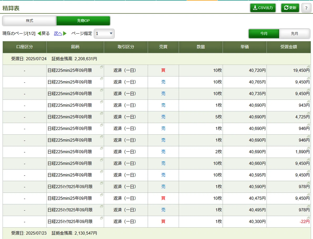Screen dimensions: 313x239
Task: Click the 19,450円 settlement amount
Action: coord(302,70)
